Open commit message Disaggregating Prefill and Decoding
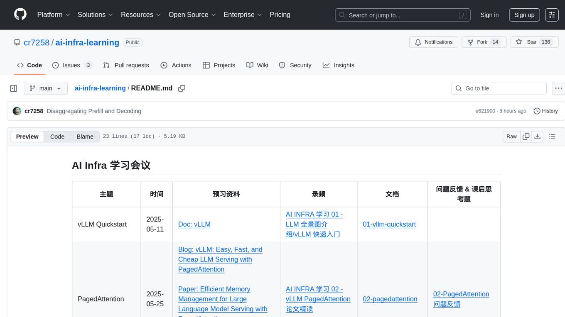The width and height of the screenshot is (565, 317). 94,111
